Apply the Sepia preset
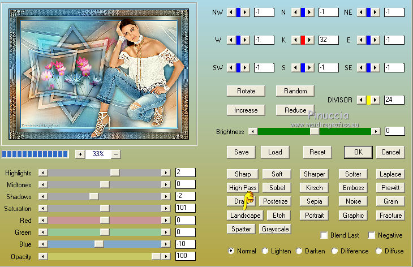Screen dimensions: 413x267 [314, 201]
